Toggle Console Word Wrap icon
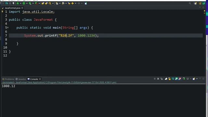 click(173, 79)
